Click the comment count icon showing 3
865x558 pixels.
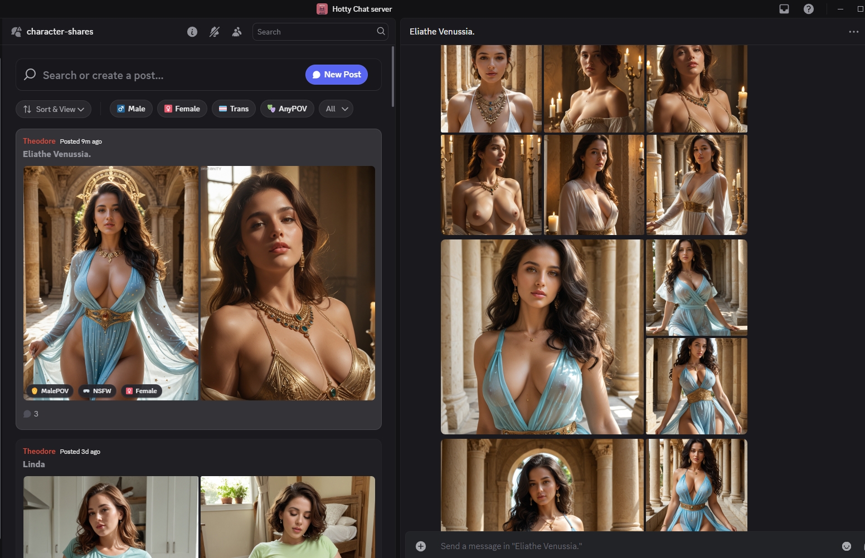27,414
